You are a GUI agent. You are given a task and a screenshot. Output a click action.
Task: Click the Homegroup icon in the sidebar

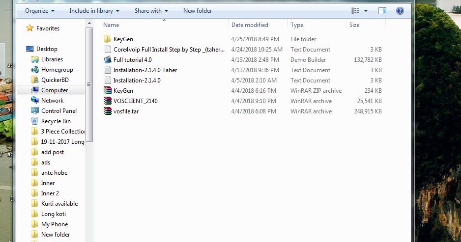click(x=35, y=70)
